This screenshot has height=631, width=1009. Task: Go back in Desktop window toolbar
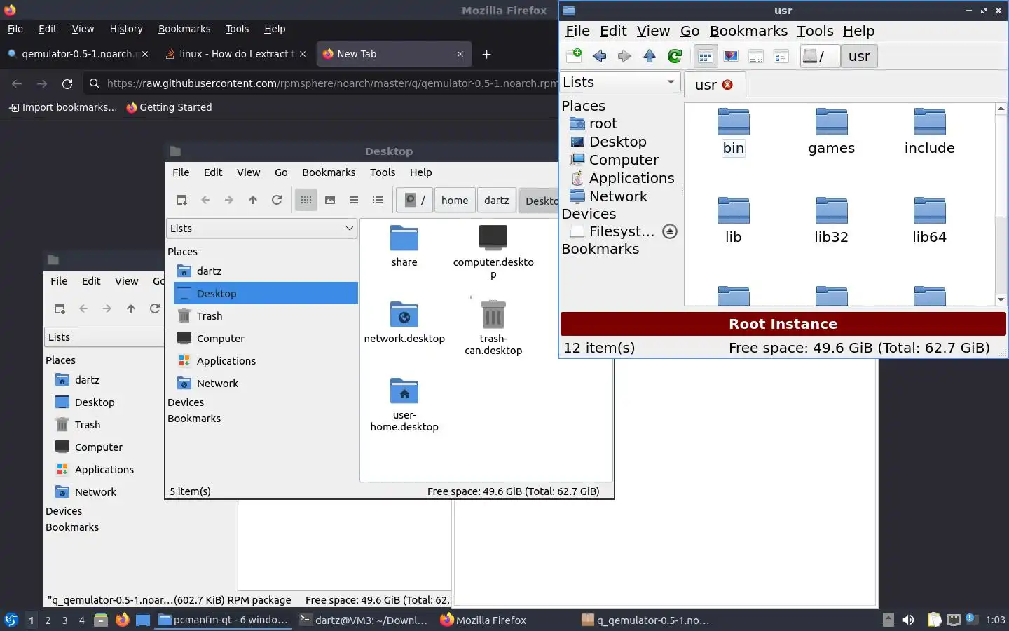(205, 200)
